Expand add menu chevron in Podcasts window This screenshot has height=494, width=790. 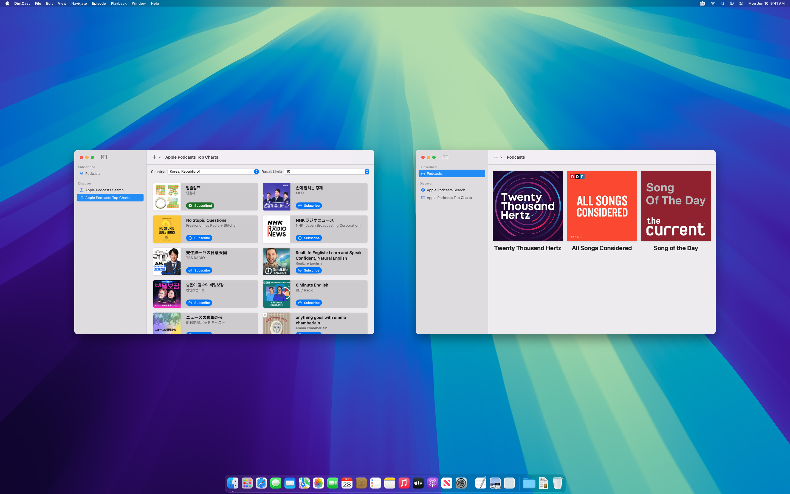[501, 158]
